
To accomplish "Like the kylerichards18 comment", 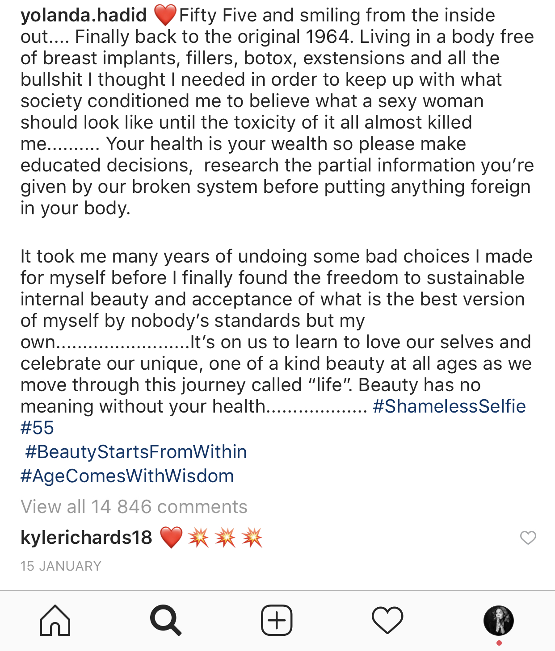I will pyautogui.click(x=528, y=538).
